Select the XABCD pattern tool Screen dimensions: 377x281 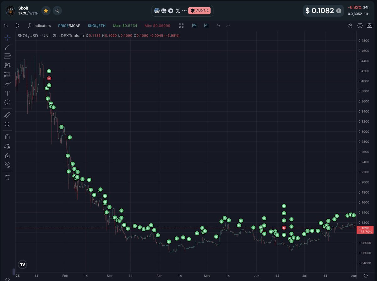pos(7,65)
